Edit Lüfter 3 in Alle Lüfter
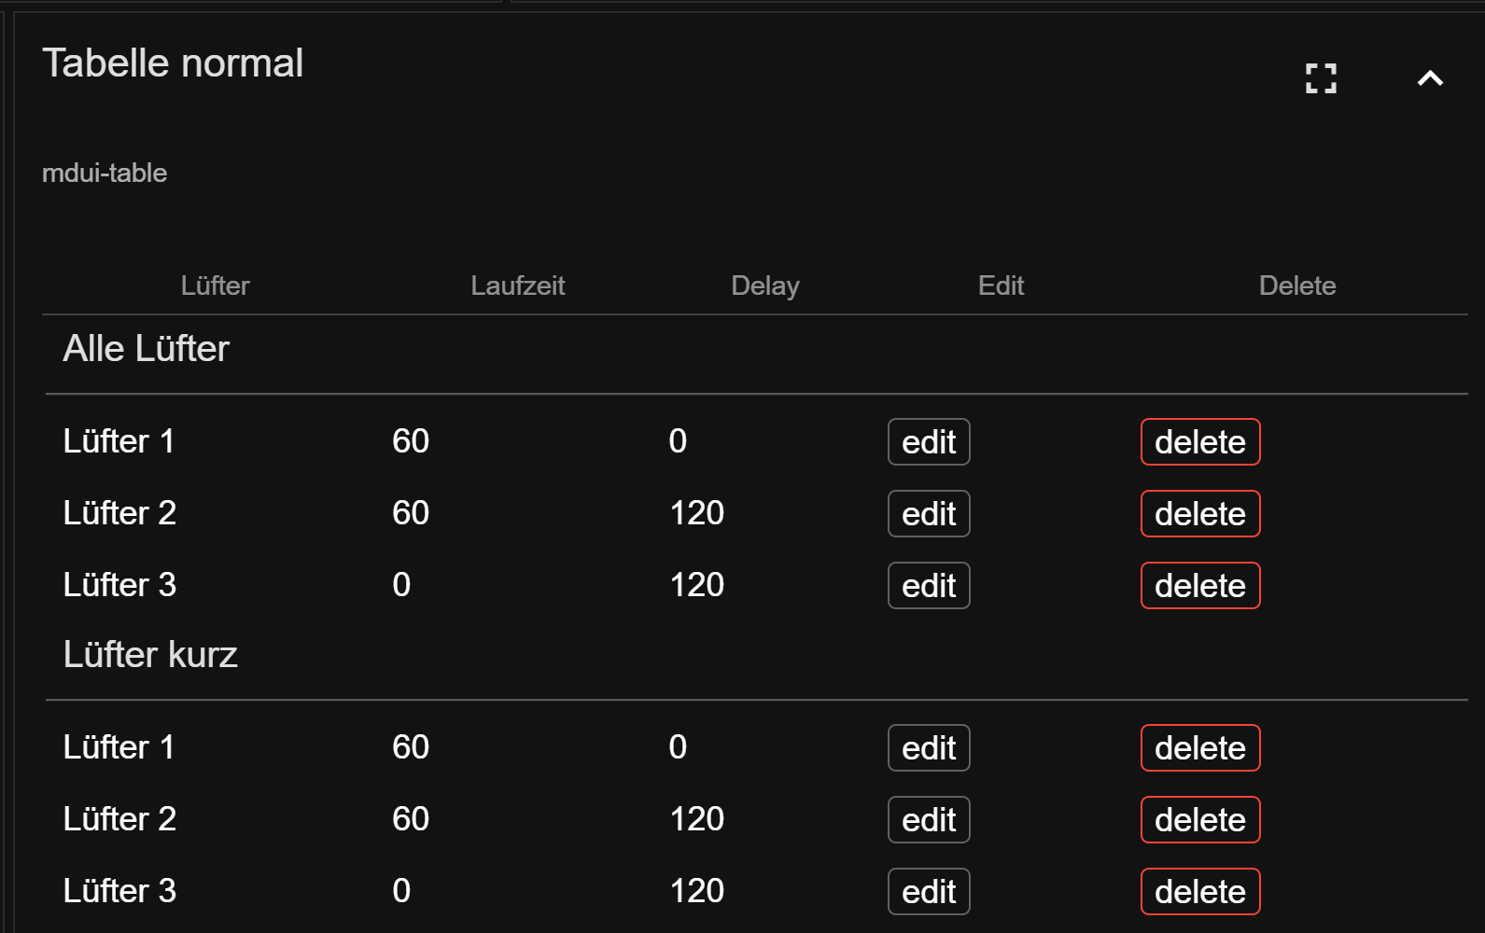 click(929, 586)
